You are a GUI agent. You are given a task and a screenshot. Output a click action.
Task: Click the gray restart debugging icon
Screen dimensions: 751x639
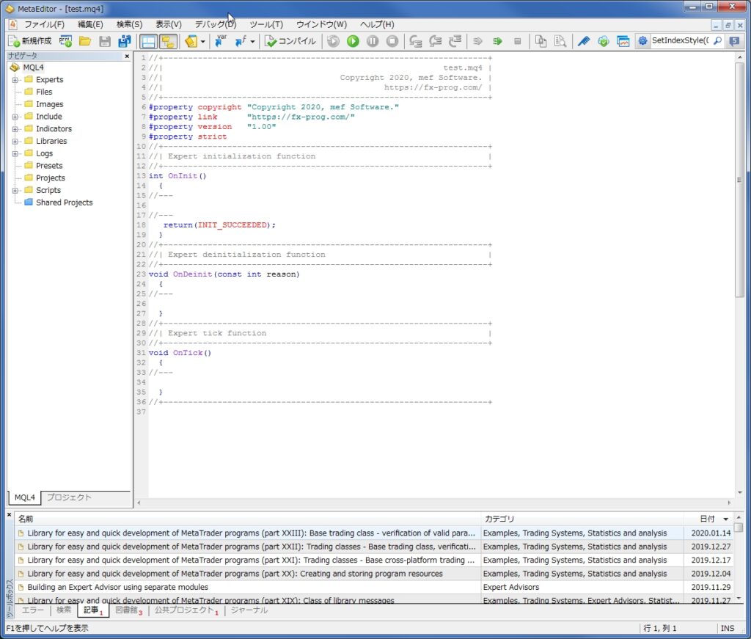coord(334,41)
